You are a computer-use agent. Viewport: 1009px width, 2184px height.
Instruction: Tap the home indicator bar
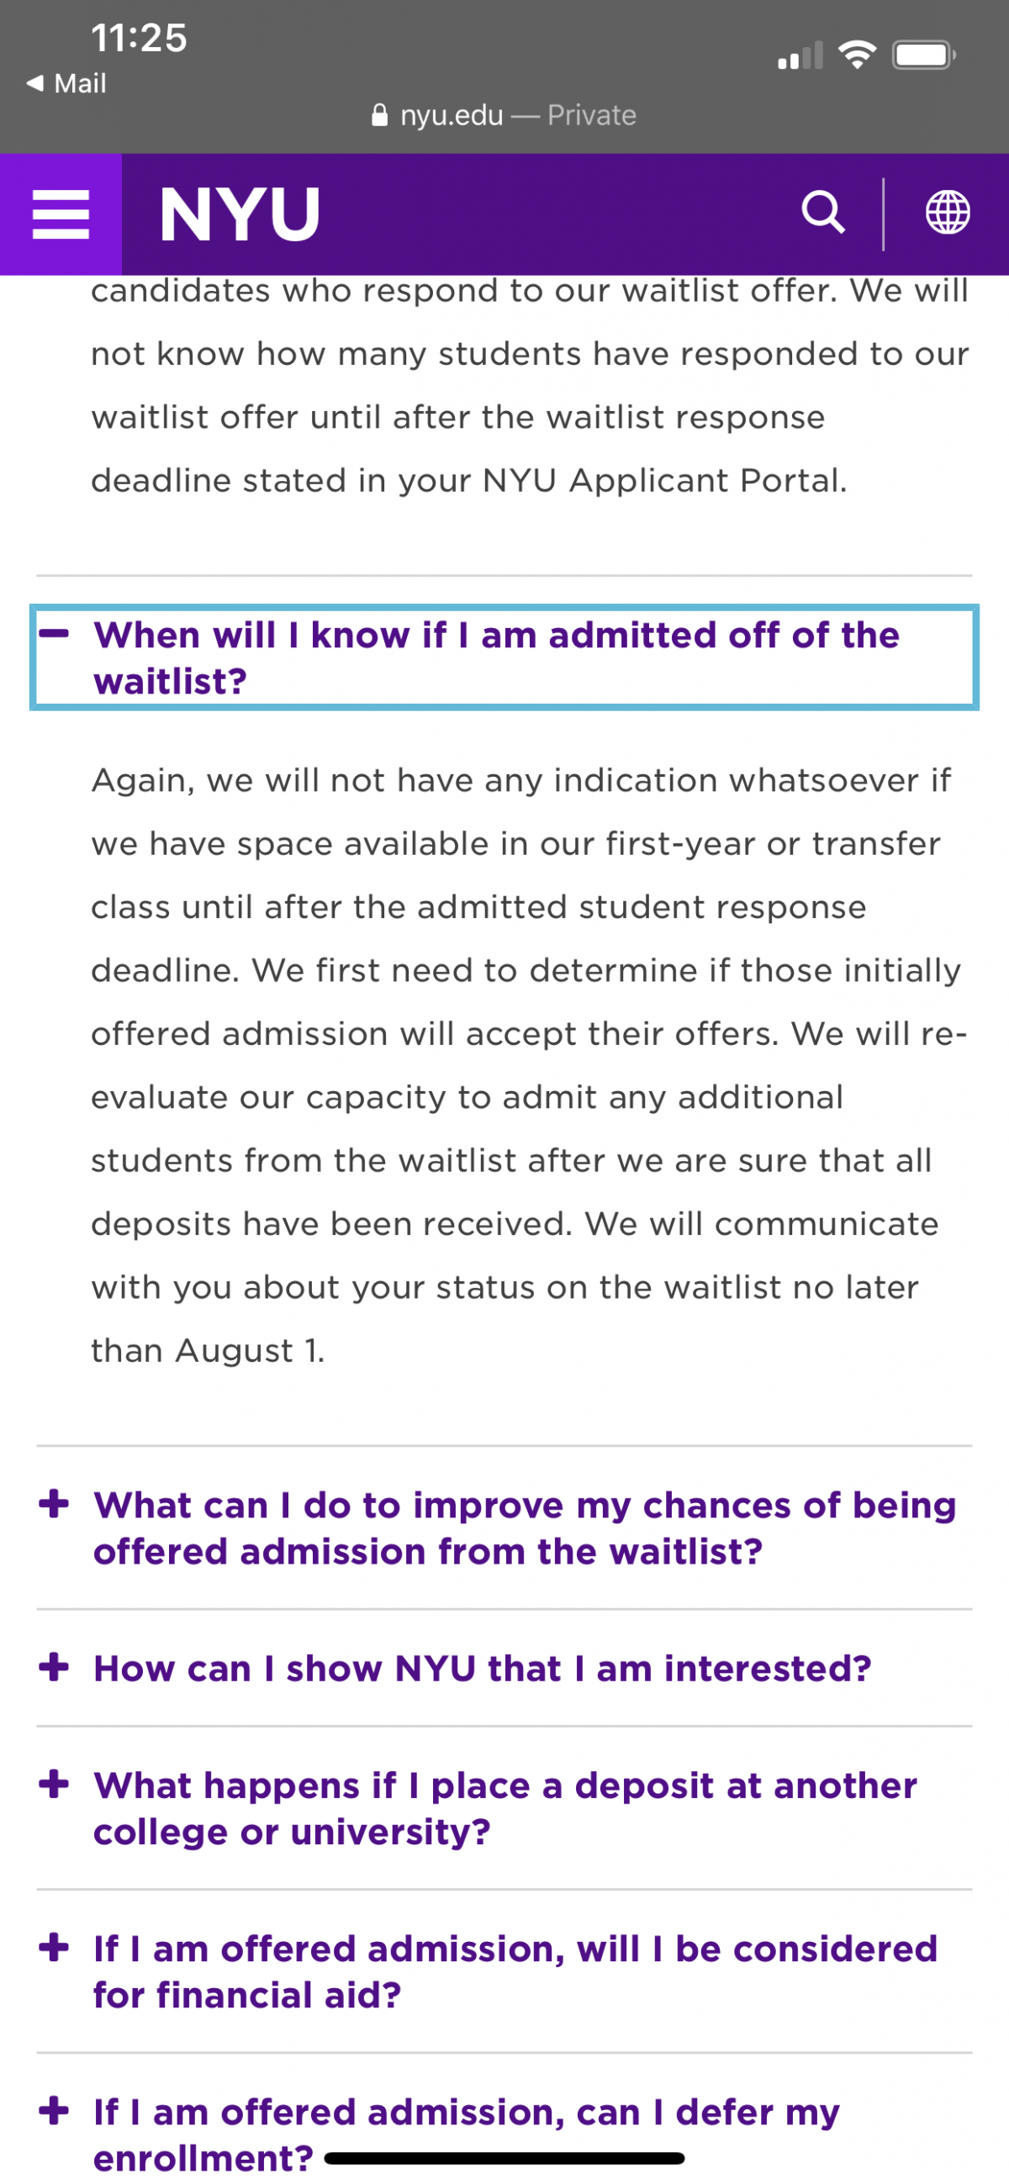click(x=504, y=2159)
